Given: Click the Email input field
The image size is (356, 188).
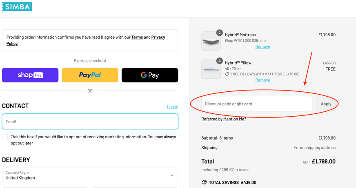Looking at the screenshot, I should 90,122.
